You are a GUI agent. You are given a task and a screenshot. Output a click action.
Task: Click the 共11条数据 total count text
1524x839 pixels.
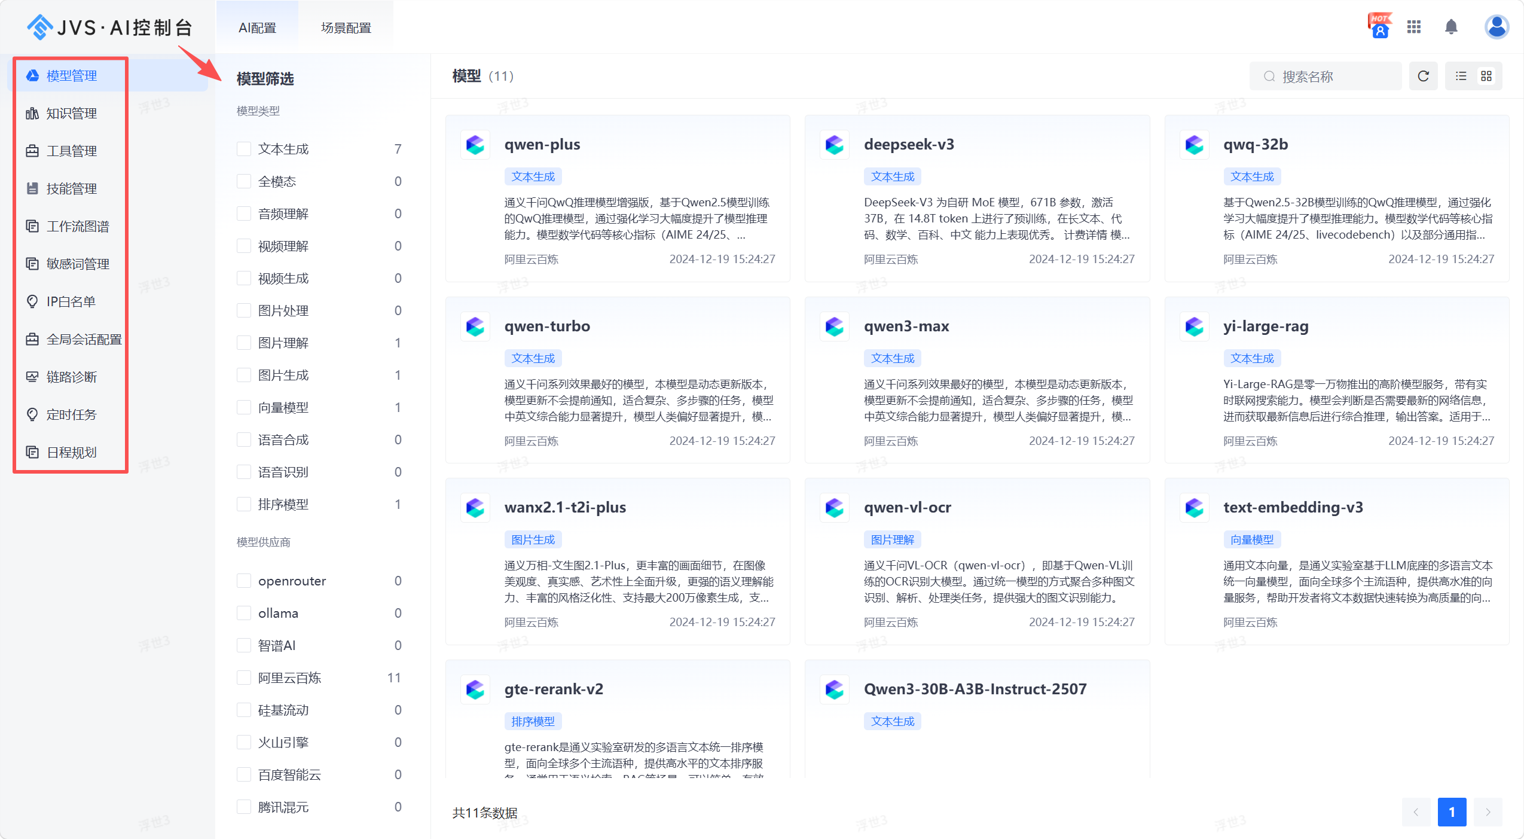point(485,813)
